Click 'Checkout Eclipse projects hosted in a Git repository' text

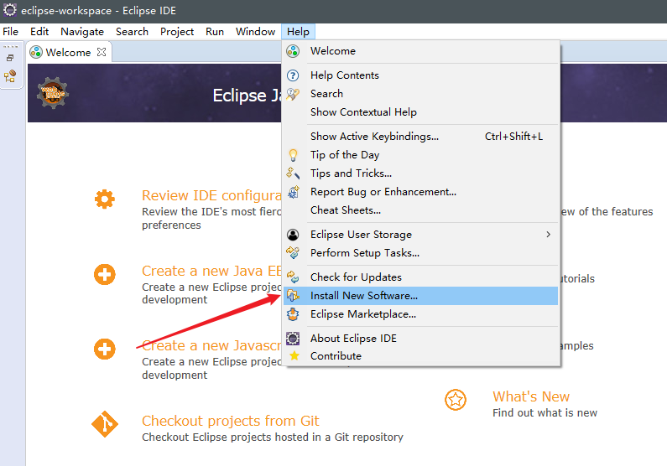pos(273,438)
